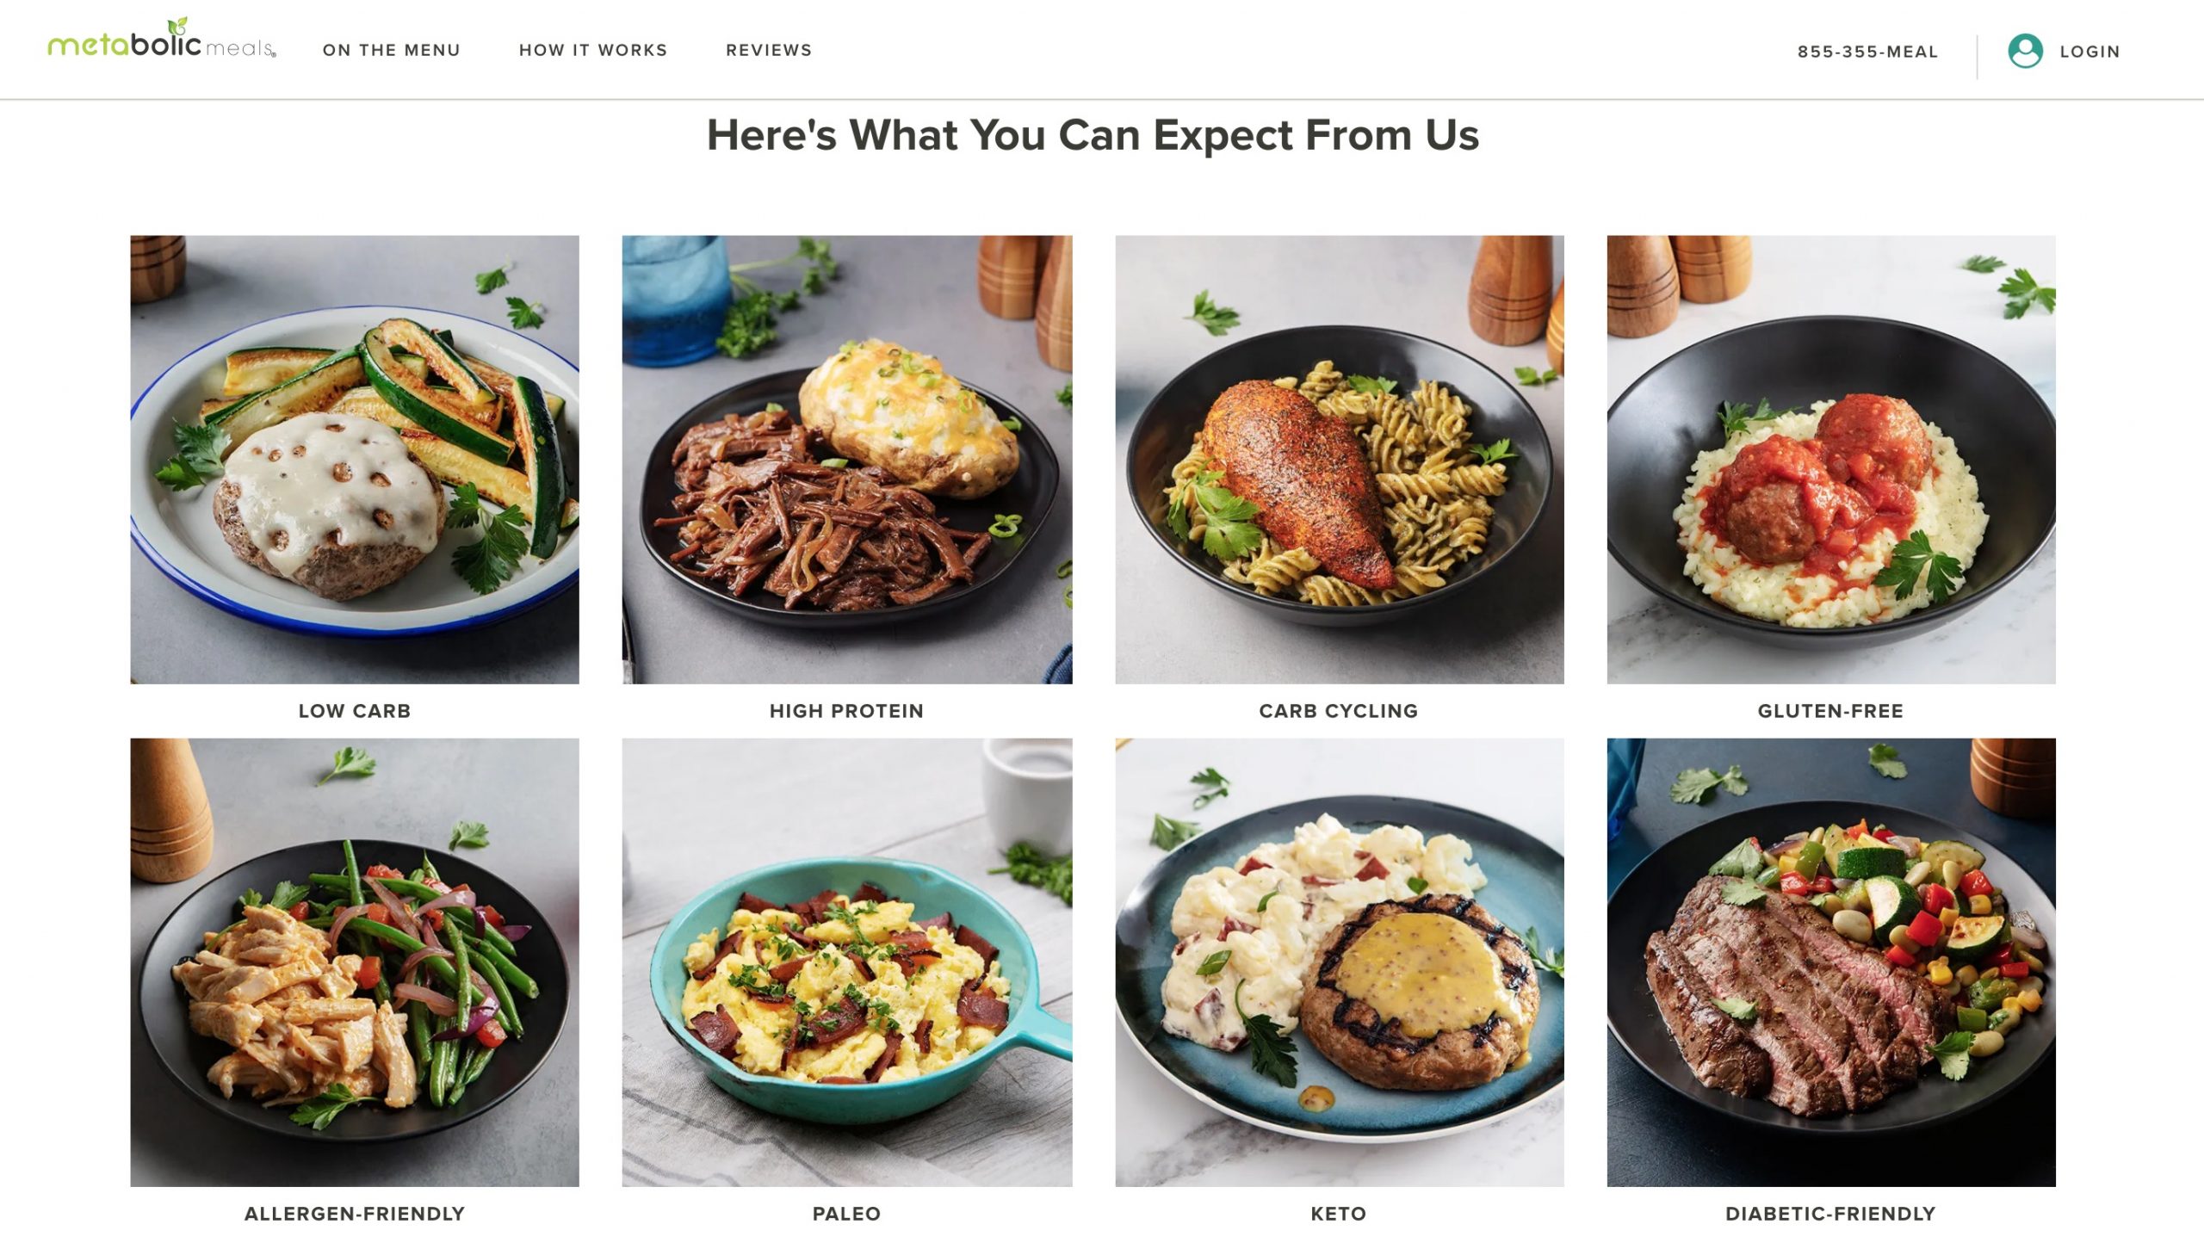Go to How It Works

(593, 50)
